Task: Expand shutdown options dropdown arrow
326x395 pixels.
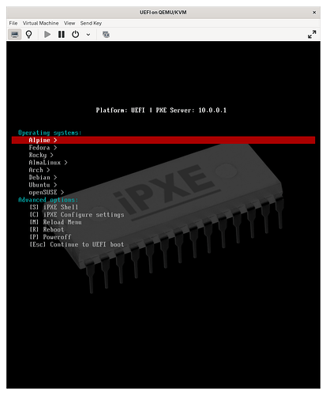Action: (x=88, y=35)
